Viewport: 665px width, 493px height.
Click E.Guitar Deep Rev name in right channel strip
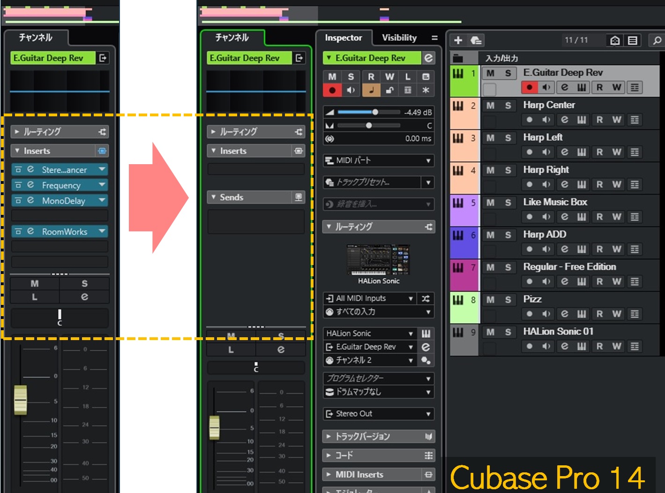tap(248, 58)
